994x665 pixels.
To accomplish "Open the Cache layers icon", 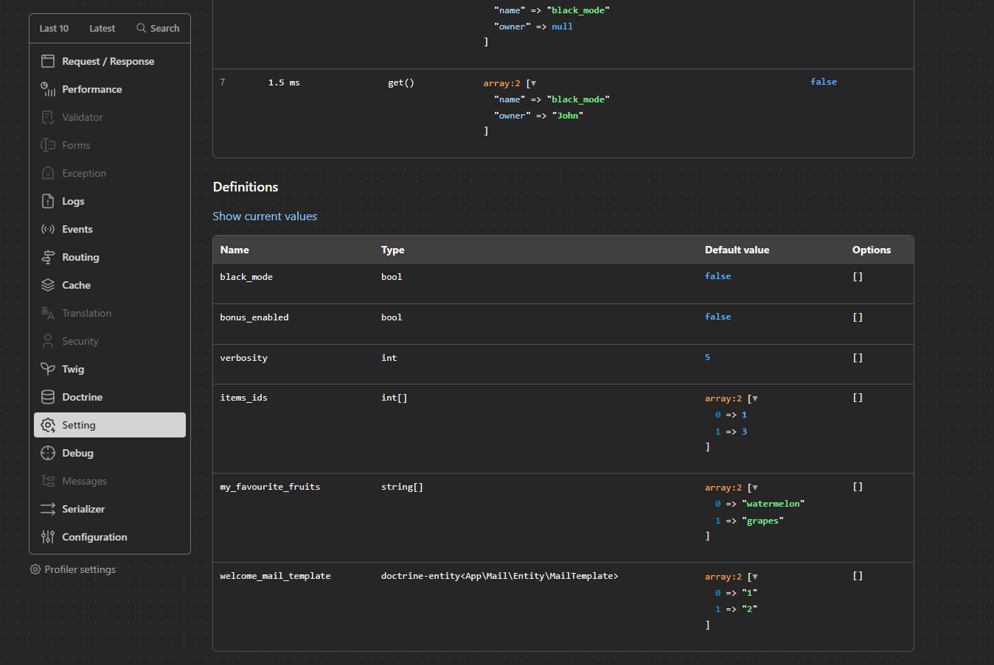I will click(x=48, y=285).
